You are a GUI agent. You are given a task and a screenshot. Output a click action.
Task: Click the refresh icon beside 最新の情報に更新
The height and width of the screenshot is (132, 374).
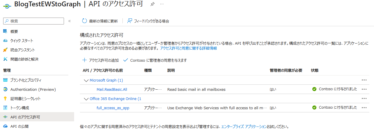point(85,21)
